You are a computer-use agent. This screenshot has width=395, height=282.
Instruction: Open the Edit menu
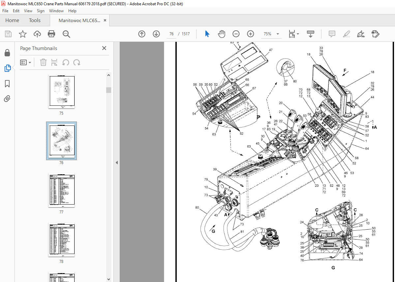(x=16, y=11)
